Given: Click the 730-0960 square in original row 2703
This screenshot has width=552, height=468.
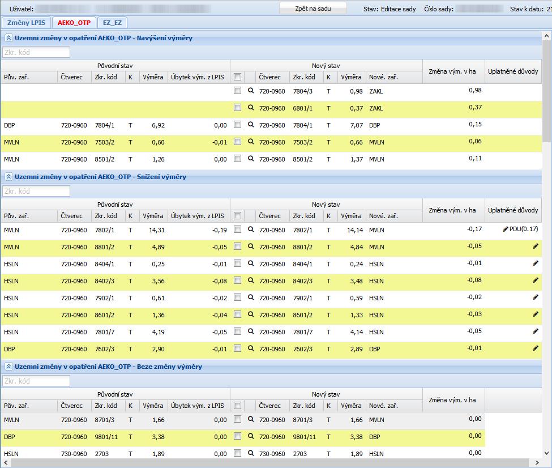Looking at the screenshot, I should 74,453.
